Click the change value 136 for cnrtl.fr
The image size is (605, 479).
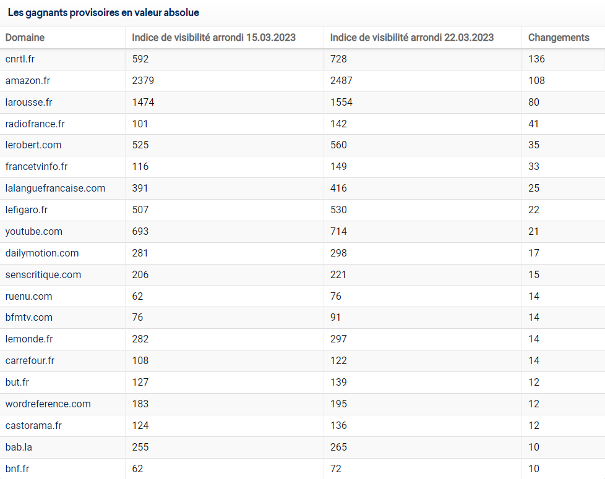tap(536, 59)
